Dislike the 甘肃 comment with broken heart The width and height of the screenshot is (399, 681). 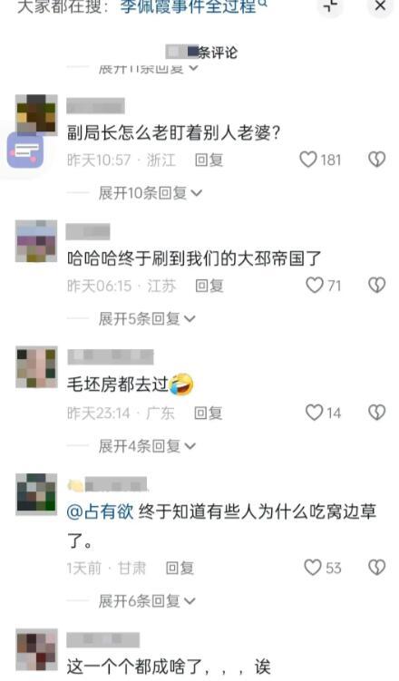click(x=376, y=568)
